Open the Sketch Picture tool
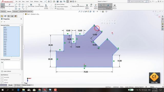This screenshot has width=164, height=92. (115, 7)
